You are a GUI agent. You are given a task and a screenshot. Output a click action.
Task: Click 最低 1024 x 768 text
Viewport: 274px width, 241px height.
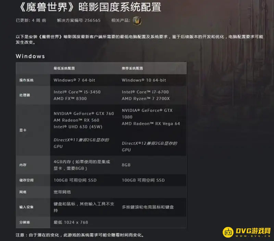71,222
